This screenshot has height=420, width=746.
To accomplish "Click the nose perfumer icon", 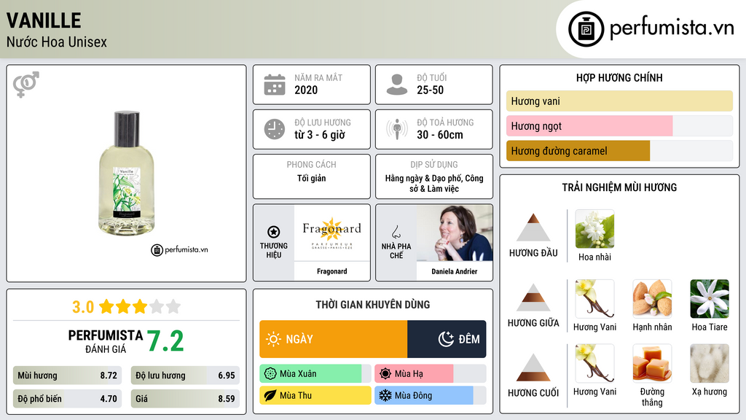I will point(396,232).
